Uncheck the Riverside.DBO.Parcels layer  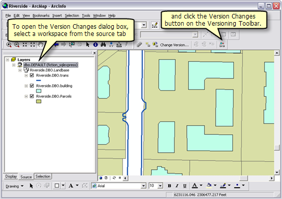32,96
